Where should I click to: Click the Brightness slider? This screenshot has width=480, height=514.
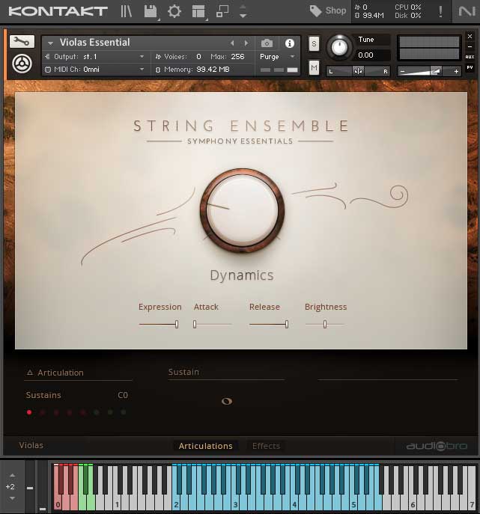pos(324,324)
